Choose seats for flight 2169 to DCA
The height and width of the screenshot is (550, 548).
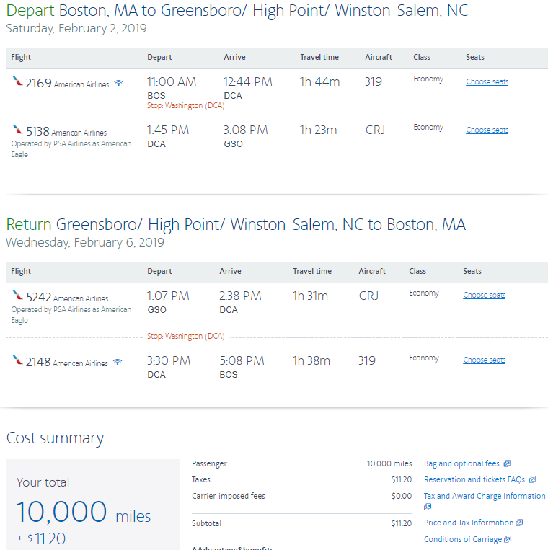tap(487, 81)
